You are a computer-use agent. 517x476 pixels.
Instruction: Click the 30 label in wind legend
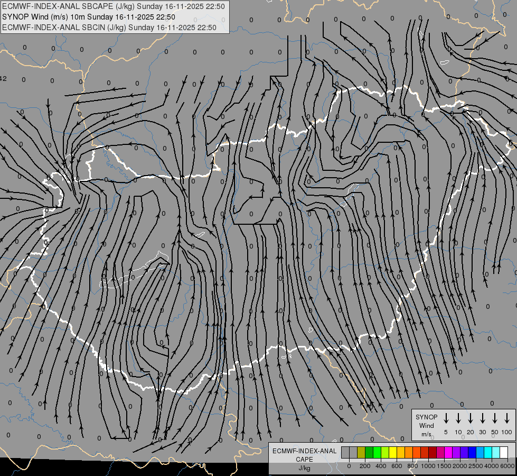pos(482,432)
